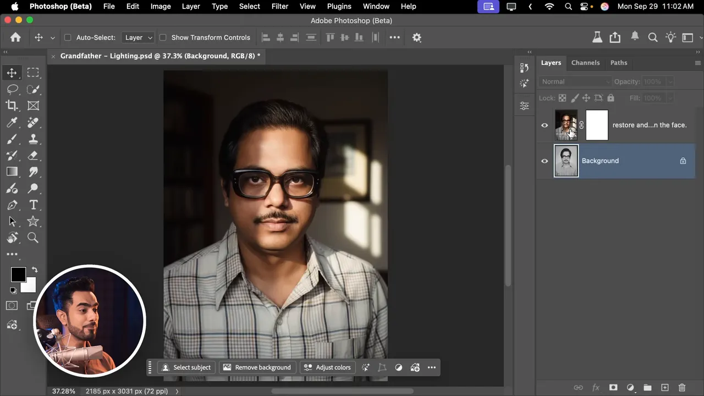Open the Plugins menu
This screenshot has width=704, height=396.
click(x=339, y=6)
